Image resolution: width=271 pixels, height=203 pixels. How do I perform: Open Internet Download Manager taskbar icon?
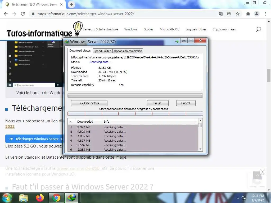point(72,198)
